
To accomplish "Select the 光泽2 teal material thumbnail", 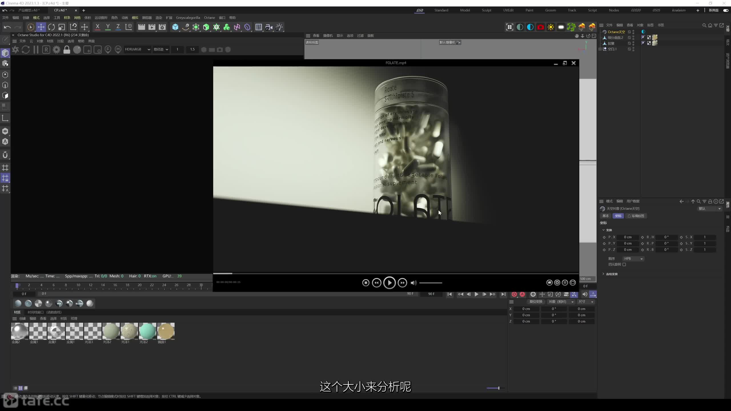I will pyautogui.click(x=148, y=331).
